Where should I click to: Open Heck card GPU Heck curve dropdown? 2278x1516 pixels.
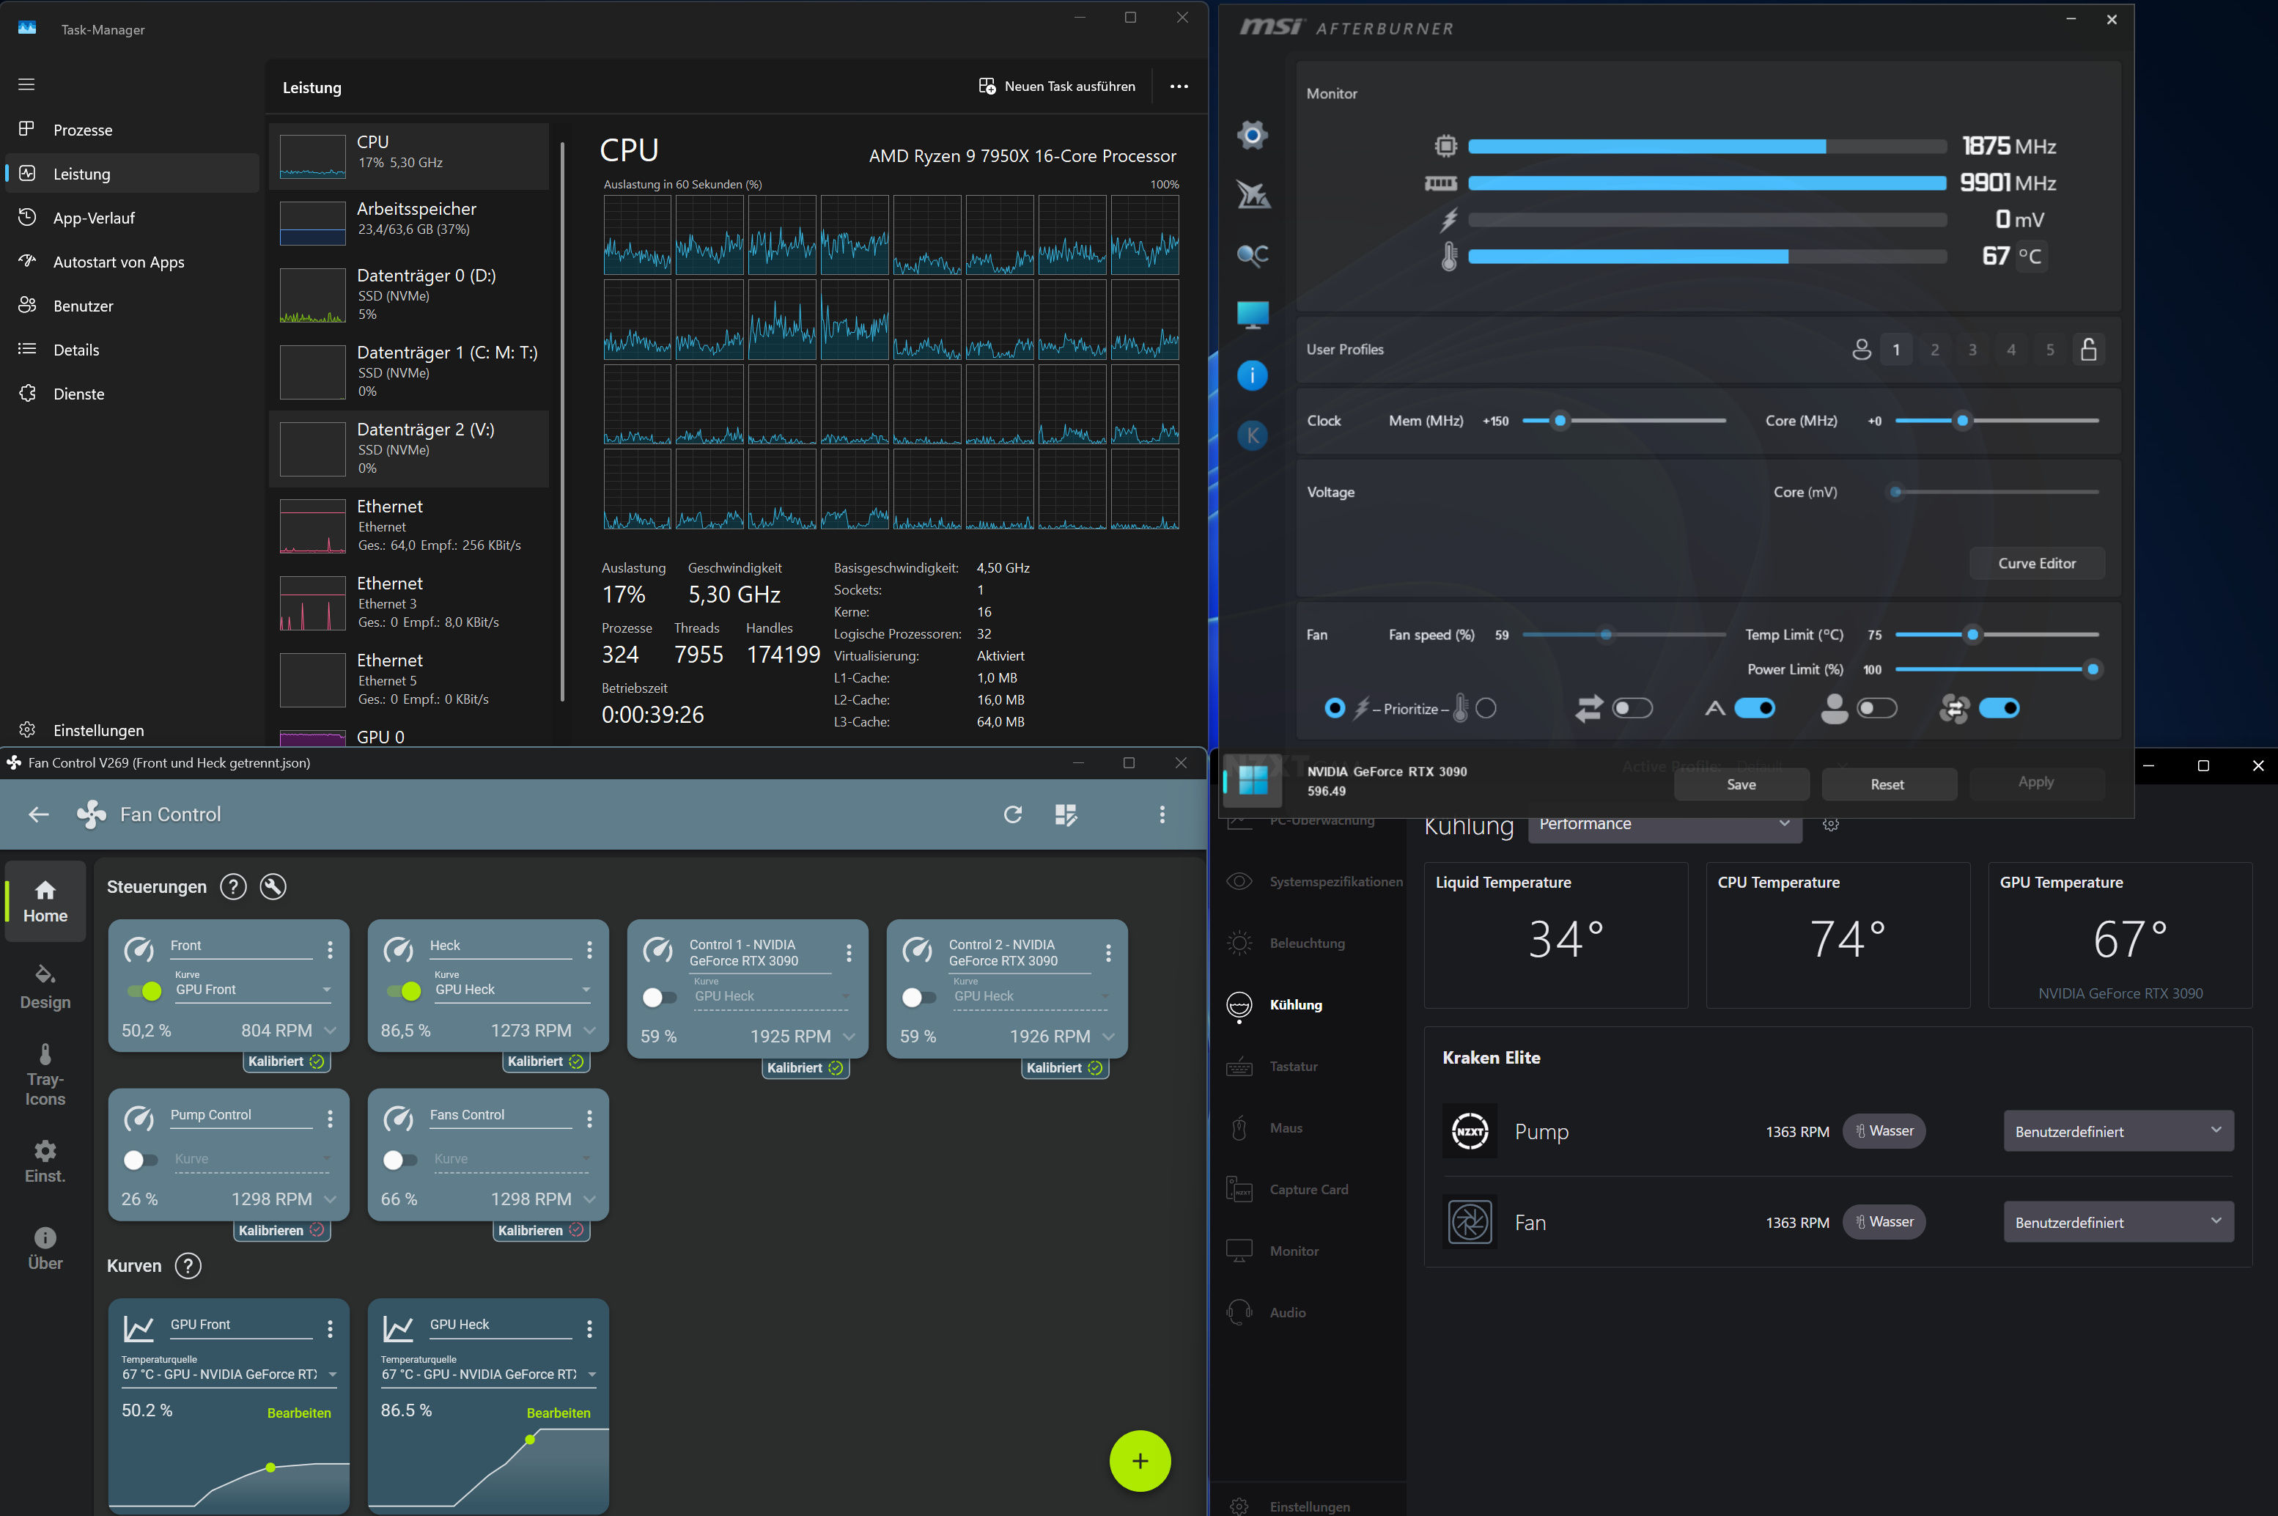[512, 989]
